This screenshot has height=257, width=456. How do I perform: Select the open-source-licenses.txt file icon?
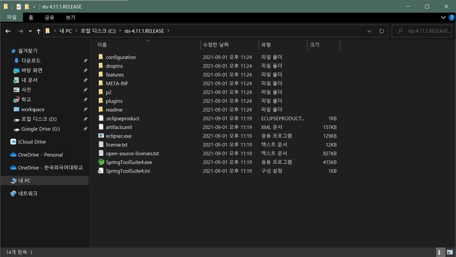coord(101,153)
